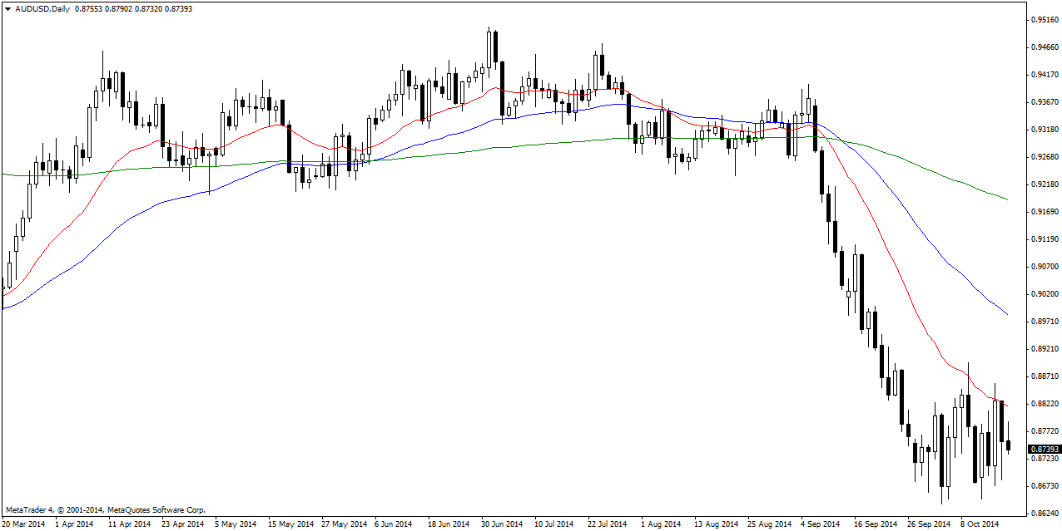Select the 22 Jul 2014 date label

608,524
